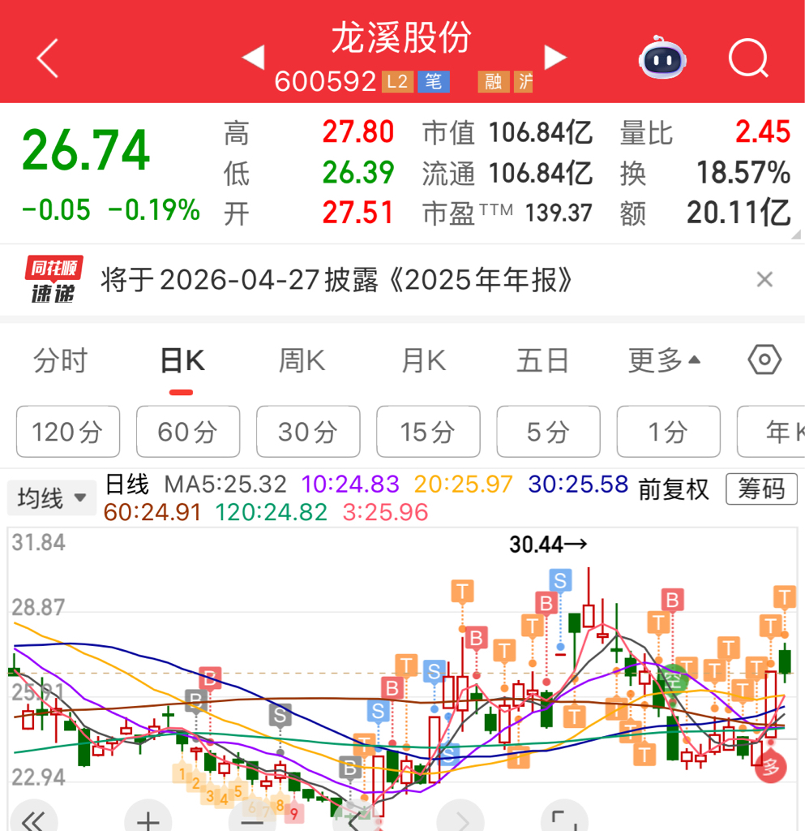This screenshot has width=805, height=831.
Task: Tap stock code 600592
Action: coord(325,82)
